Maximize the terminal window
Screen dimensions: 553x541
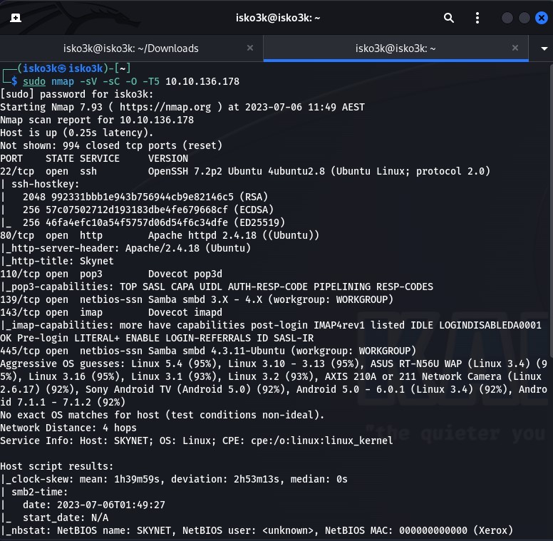coord(524,18)
